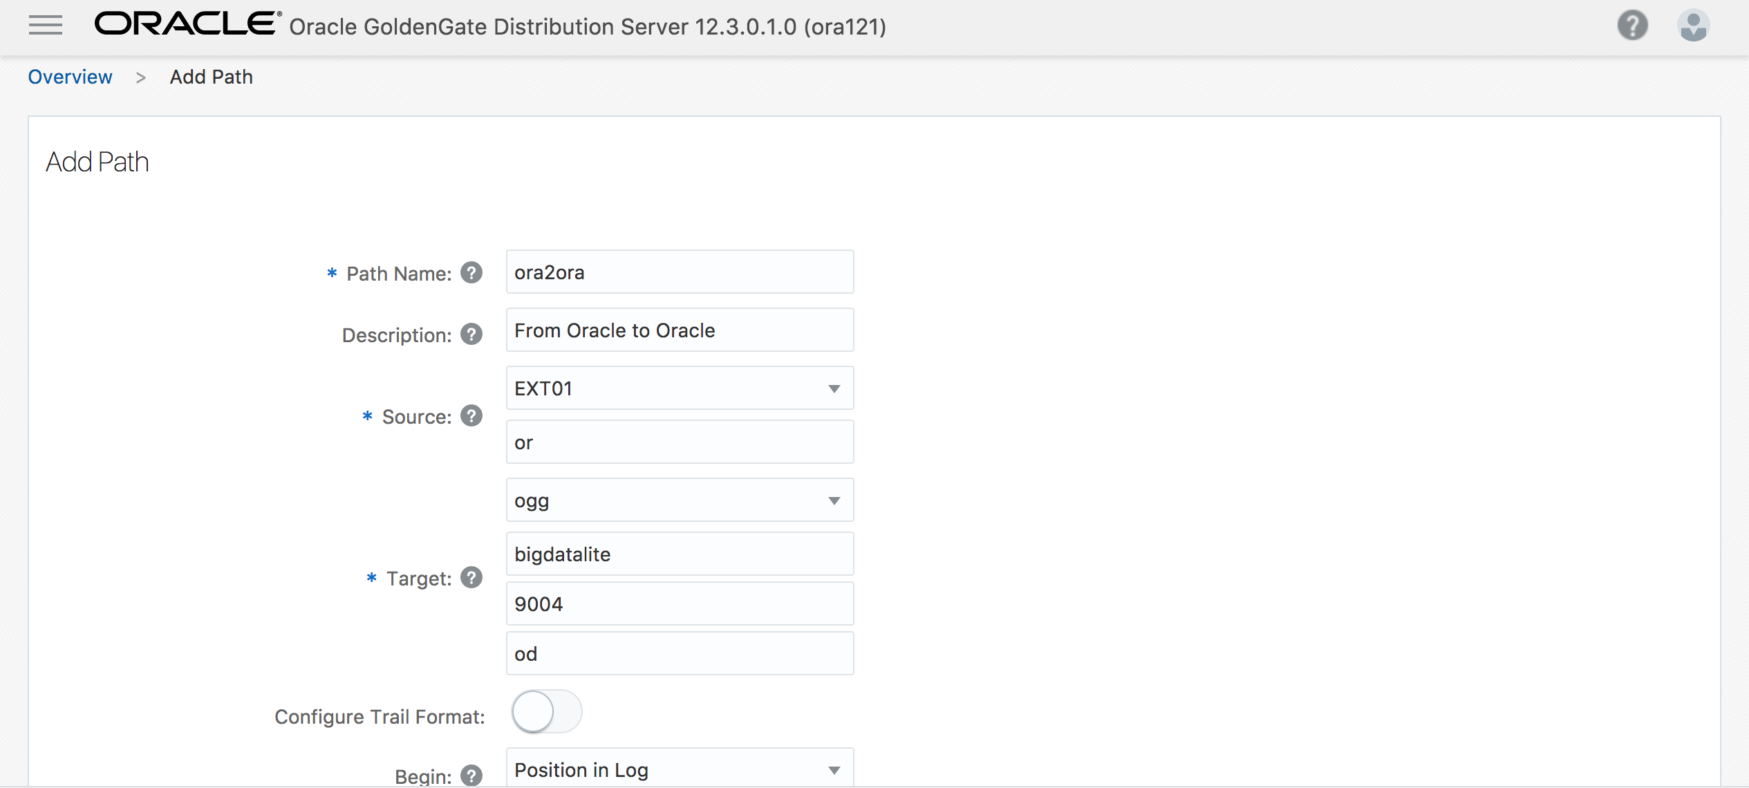Image resolution: width=1749 pixels, height=788 pixels.
Task: Select the trail name field showing od
Action: tap(679, 653)
